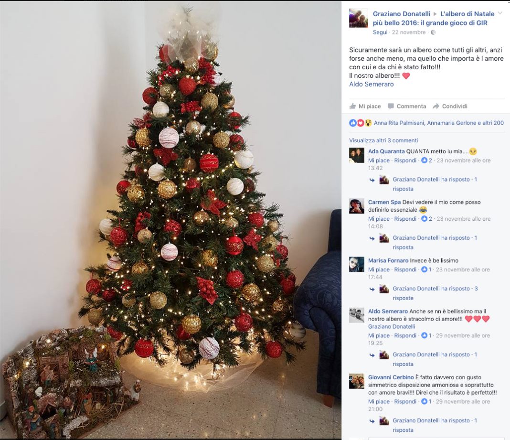
Task: Click the like count icon on Ada Quaranta's comment
Action: (x=424, y=160)
